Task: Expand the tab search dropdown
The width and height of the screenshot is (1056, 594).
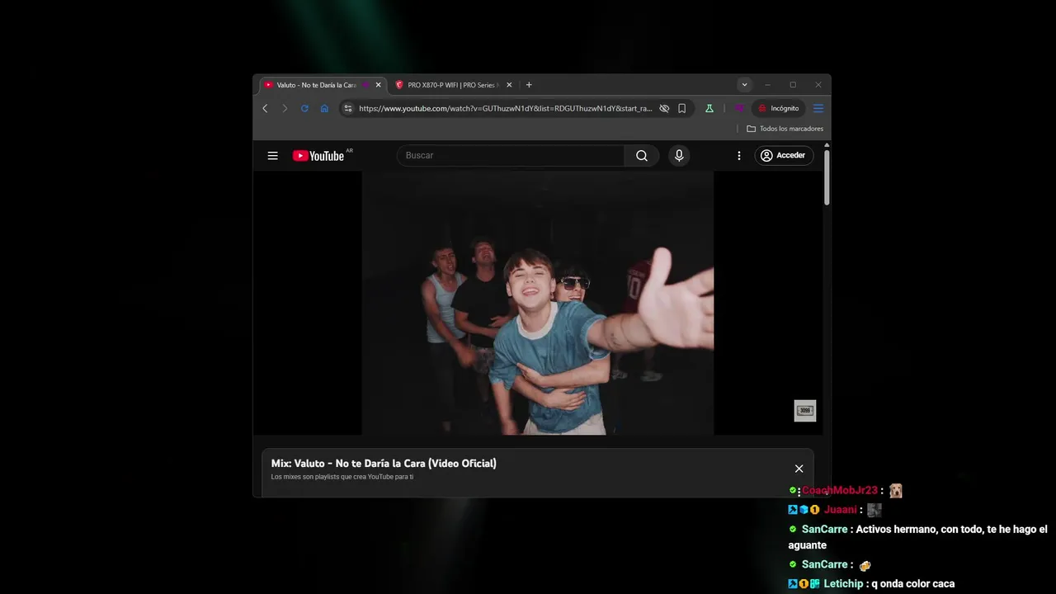Action: [744, 85]
